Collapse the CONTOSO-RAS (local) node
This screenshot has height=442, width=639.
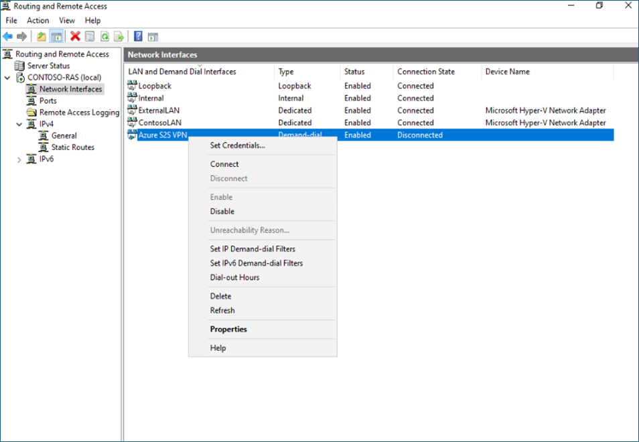click(7, 78)
